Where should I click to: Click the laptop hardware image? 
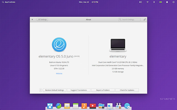(x=118, y=45)
